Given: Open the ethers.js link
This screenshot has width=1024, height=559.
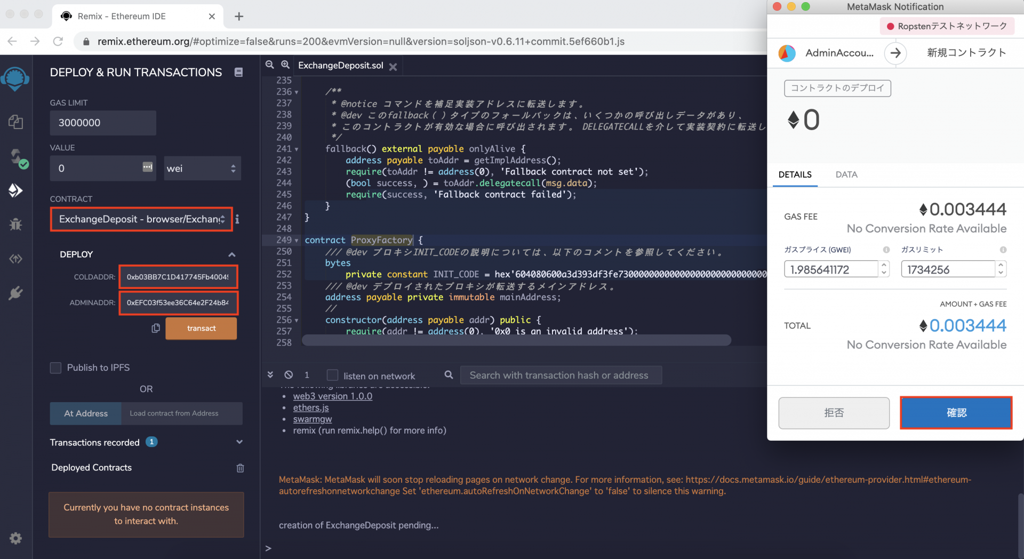Looking at the screenshot, I should tap(311, 408).
